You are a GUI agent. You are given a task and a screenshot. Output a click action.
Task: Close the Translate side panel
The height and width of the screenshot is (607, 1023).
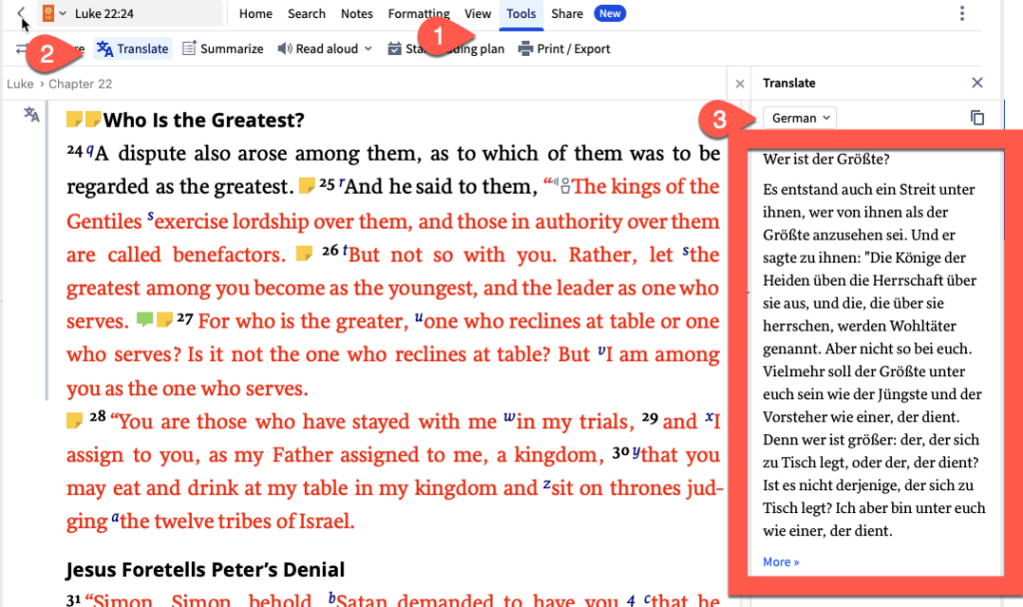[x=977, y=83]
